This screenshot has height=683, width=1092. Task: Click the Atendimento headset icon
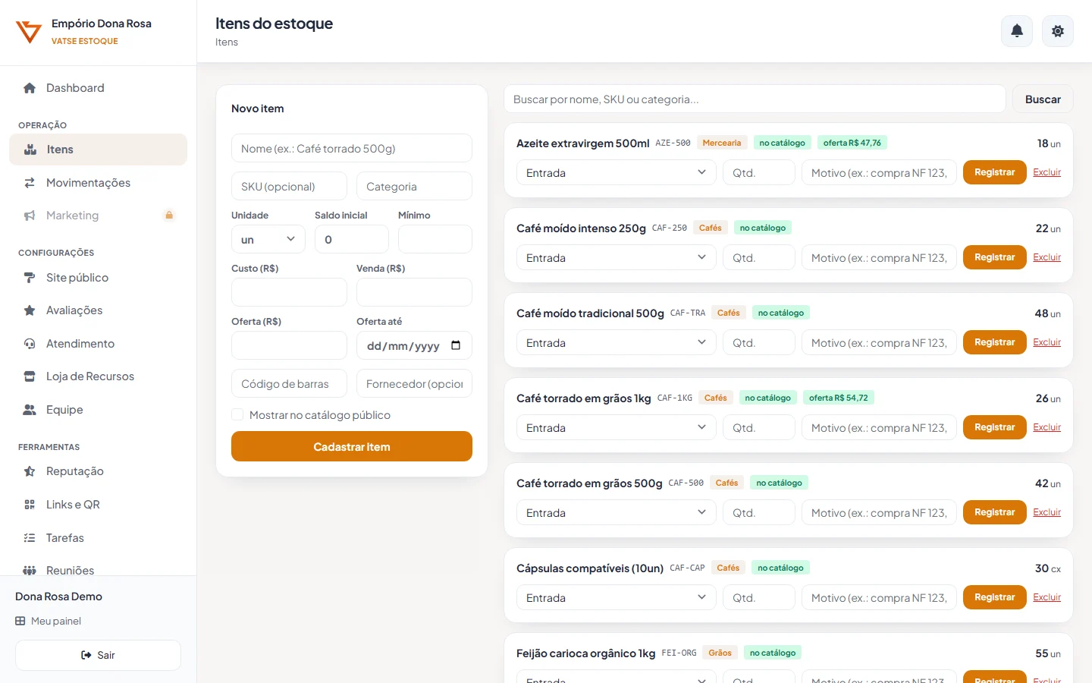(x=30, y=344)
